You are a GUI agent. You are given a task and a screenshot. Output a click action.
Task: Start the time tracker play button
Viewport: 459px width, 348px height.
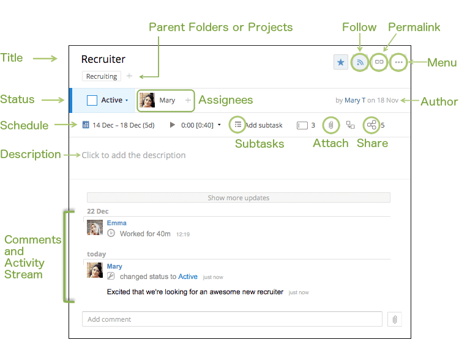[x=173, y=125]
